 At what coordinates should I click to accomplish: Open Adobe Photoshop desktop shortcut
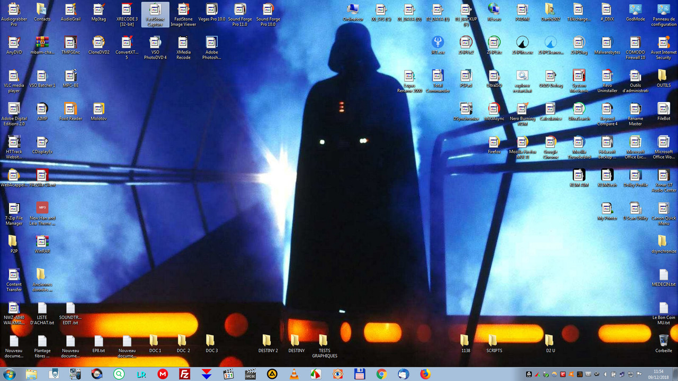[211, 48]
